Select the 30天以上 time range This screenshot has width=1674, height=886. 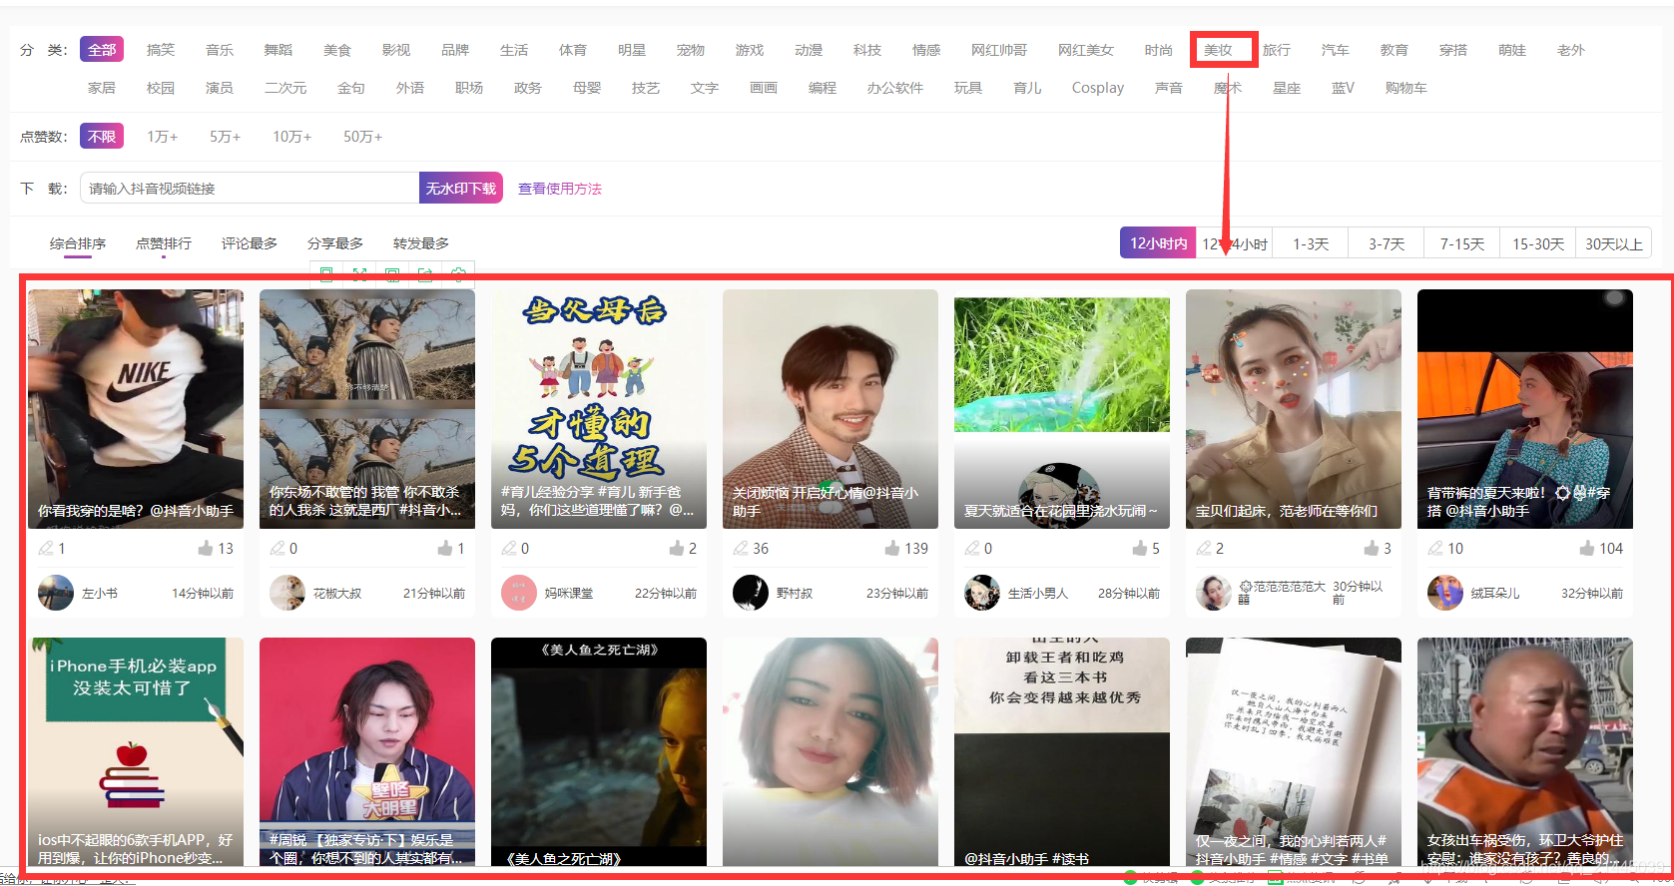pos(1614,243)
